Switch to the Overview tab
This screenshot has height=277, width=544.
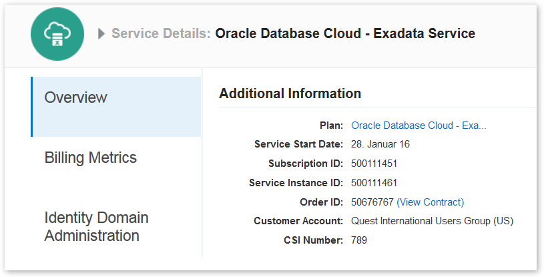coord(75,97)
